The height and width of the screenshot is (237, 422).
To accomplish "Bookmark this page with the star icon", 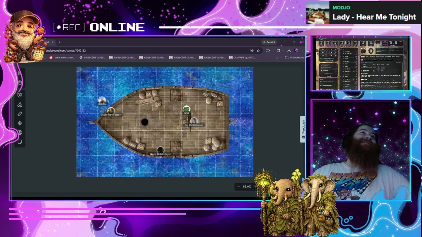I will pos(258,51).
